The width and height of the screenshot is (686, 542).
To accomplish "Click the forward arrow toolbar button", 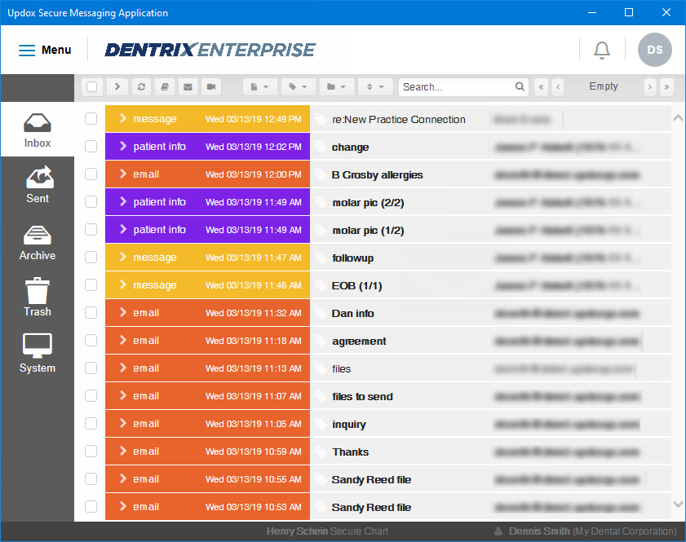I will point(117,87).
